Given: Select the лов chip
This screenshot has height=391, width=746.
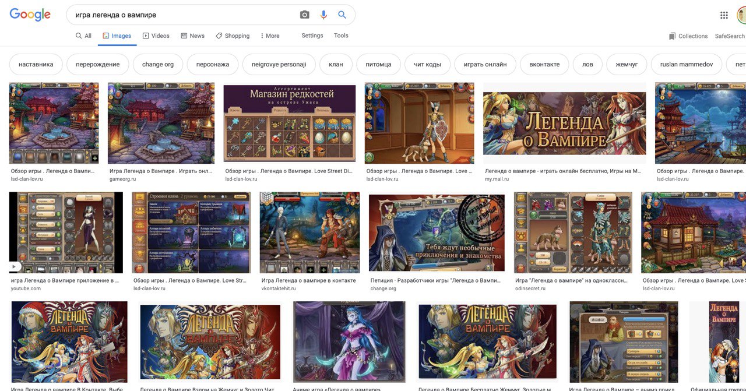Looking at the screenshot, I should pos(587,65).
